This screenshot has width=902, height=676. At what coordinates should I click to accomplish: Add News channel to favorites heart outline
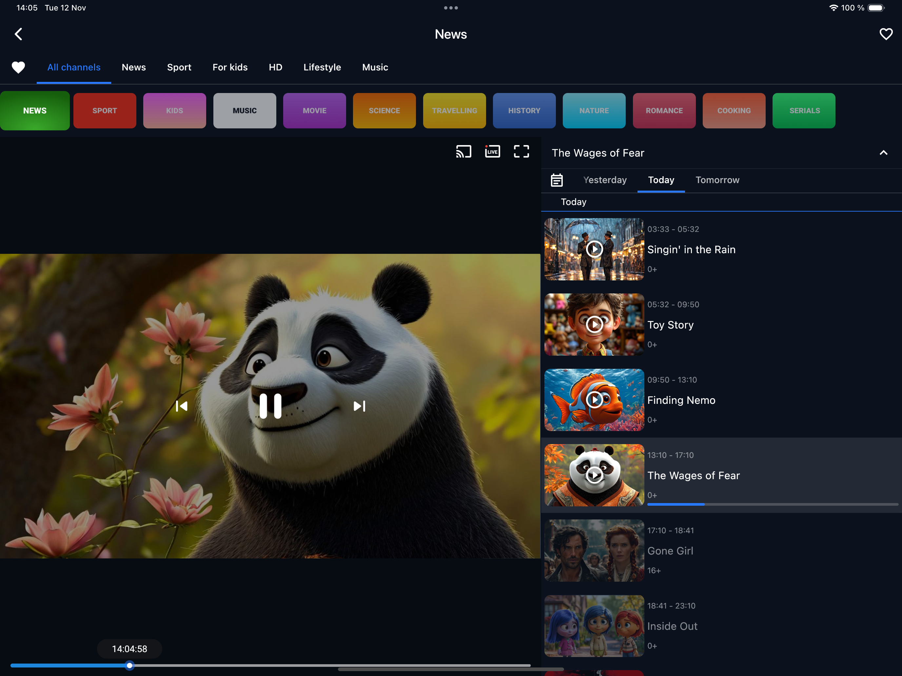coord(886,34)
